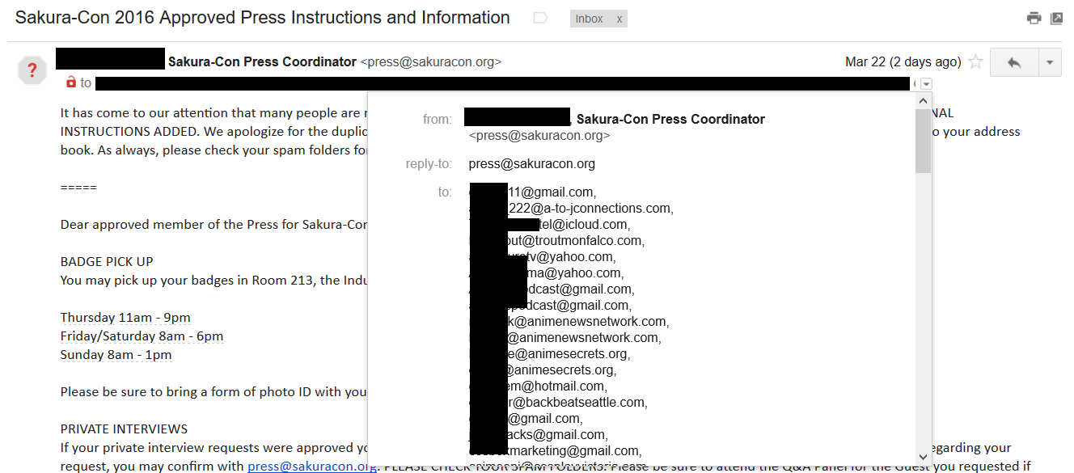Image resolution: width=1074 pixels, height=473 pixels.
Task: Star this Sakura-Con message
Action: (976, 62)
